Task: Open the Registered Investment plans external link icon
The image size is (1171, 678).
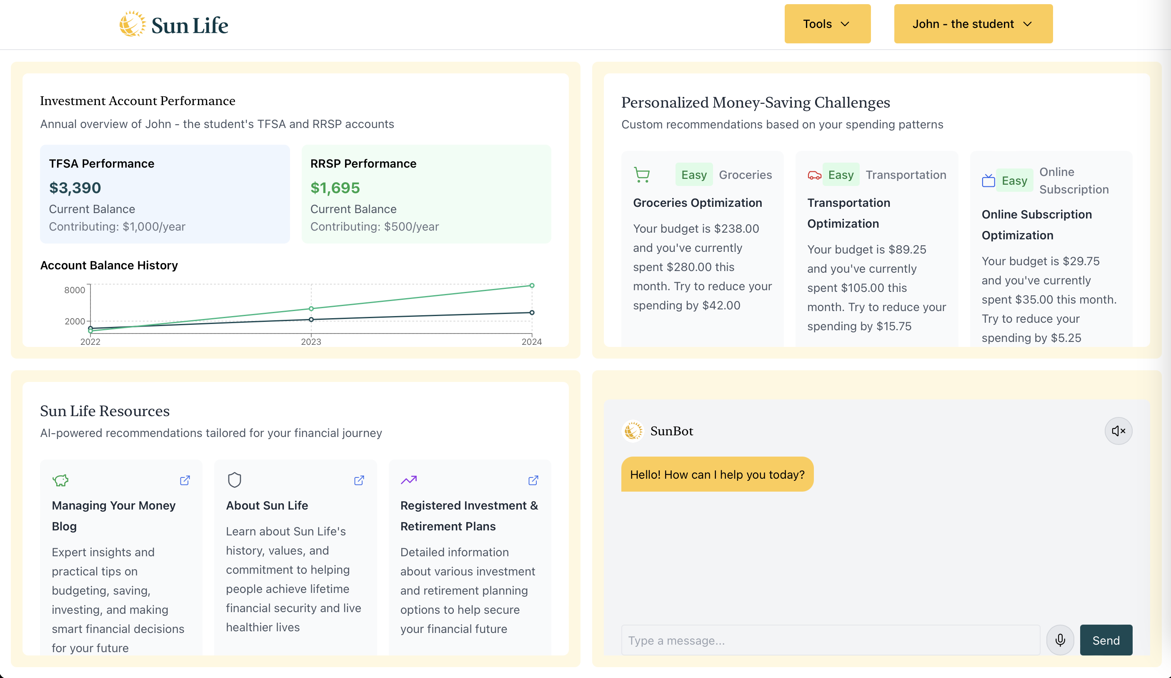Action: 533,480
